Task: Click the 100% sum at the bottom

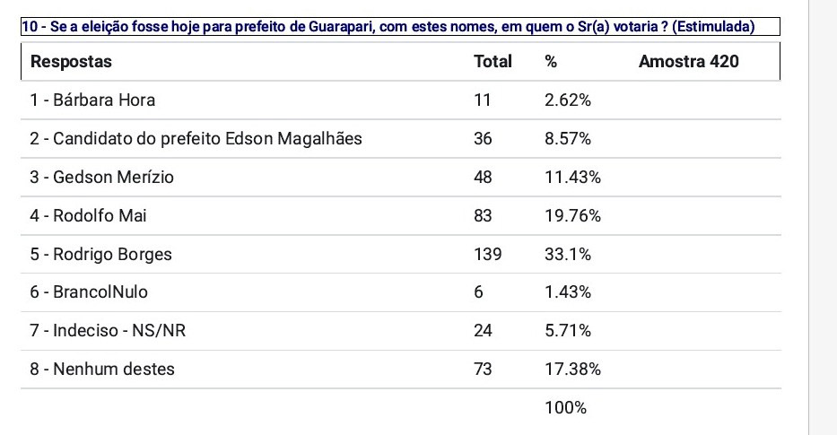Action: coord(565,408)
